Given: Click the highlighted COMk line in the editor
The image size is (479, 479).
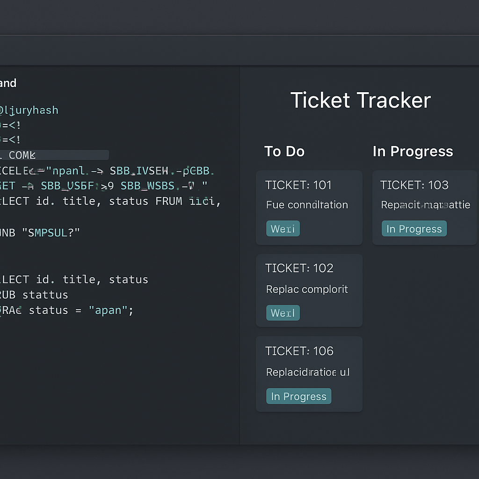Looking at the screenshot, I should pos(54,155).
